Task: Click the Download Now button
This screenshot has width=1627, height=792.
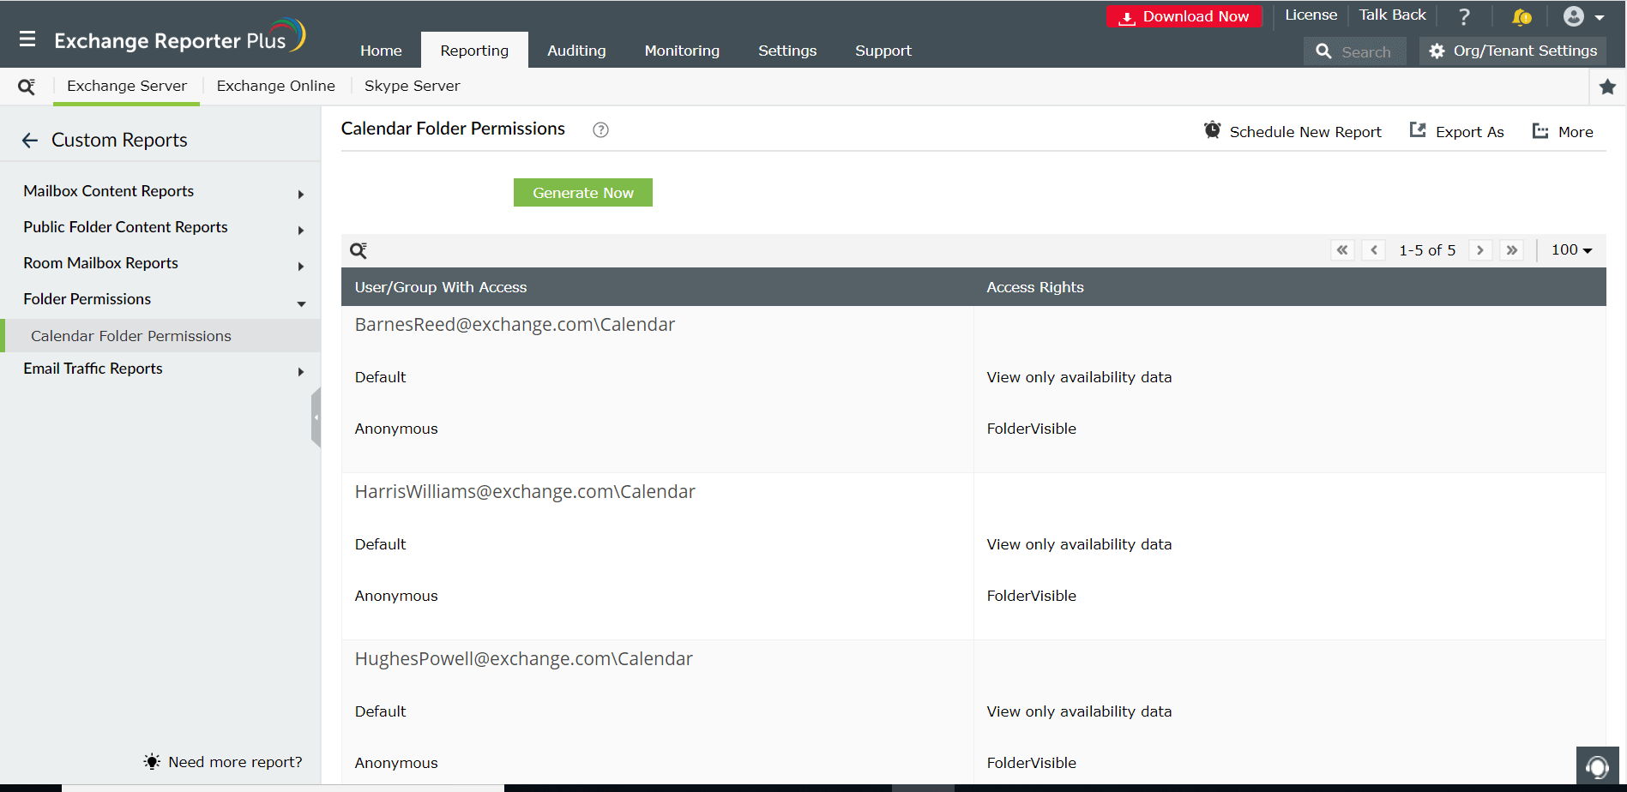Action: (1184, 15)
